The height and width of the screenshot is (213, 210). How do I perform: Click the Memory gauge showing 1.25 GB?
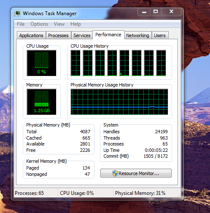coord(41,102)
